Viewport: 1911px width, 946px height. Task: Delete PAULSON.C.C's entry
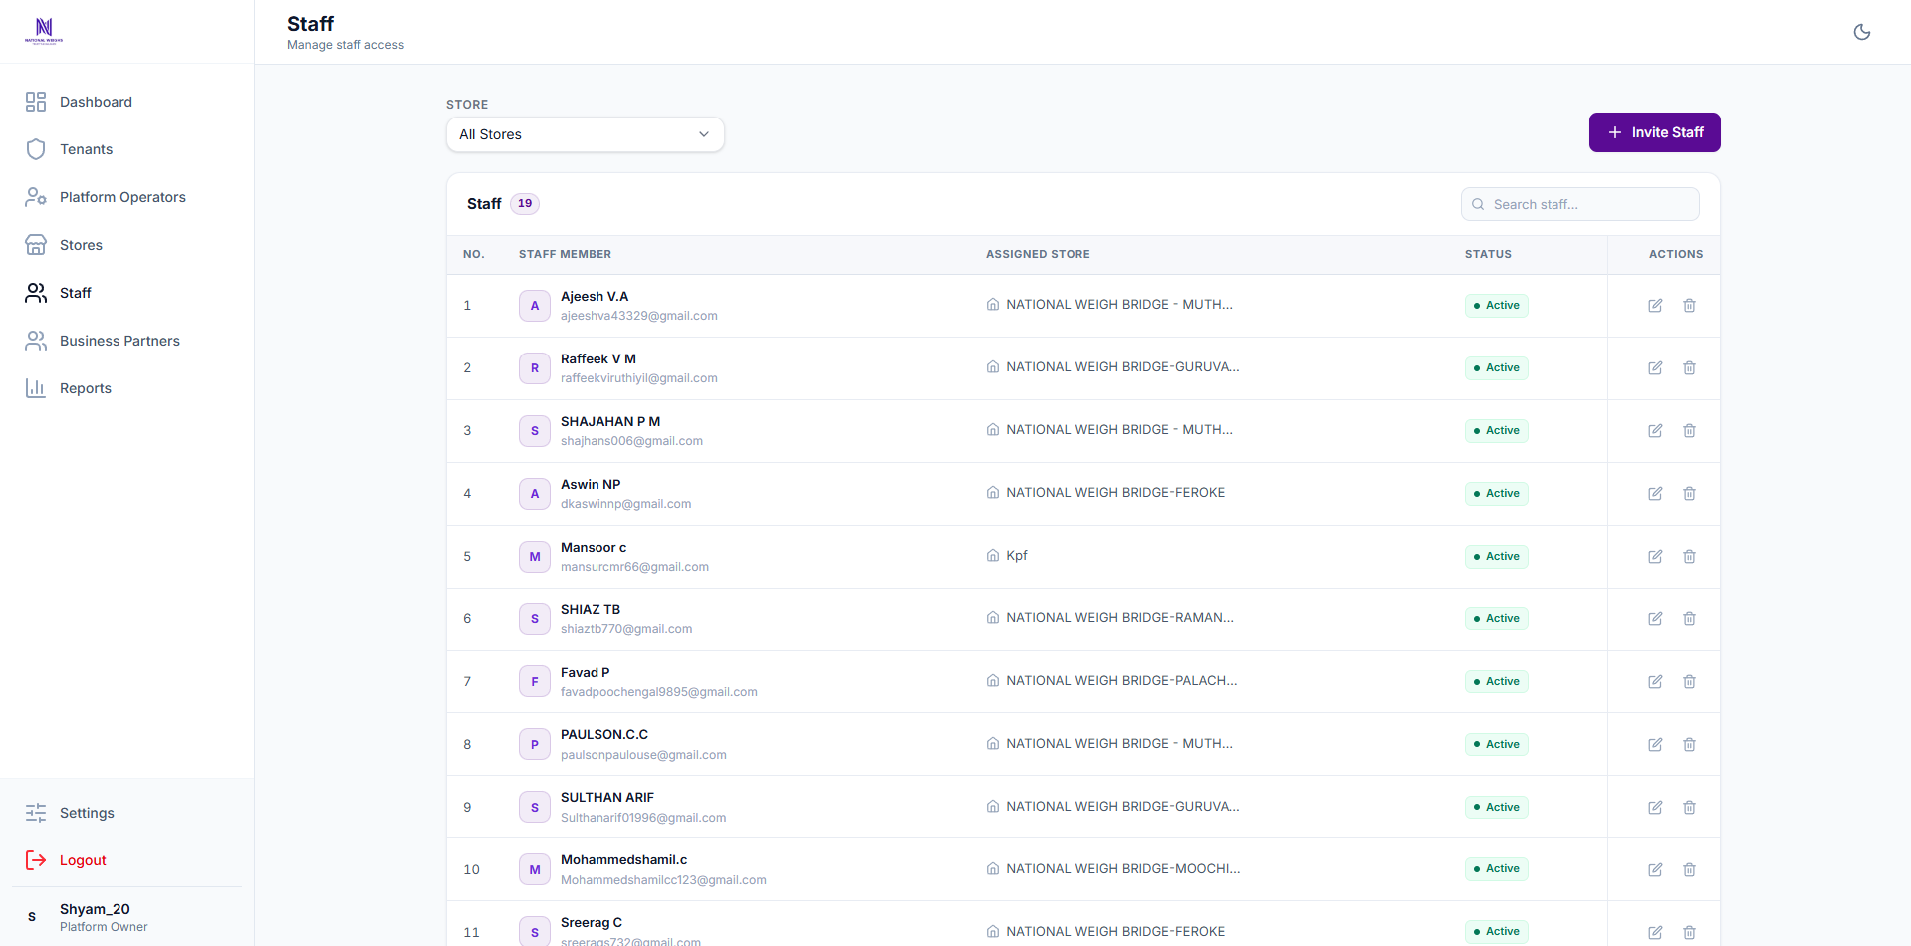coord(1689,745)
